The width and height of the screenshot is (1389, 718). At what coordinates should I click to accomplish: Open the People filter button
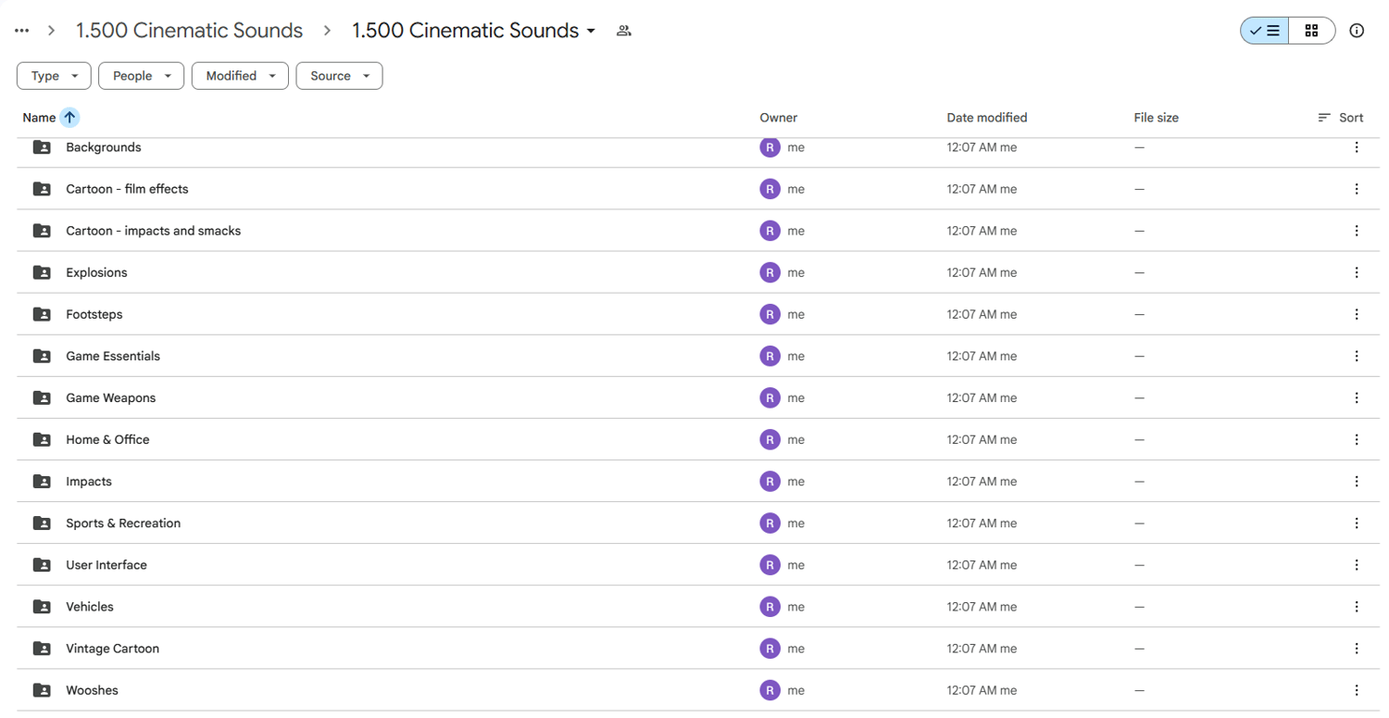coord(140,75)
